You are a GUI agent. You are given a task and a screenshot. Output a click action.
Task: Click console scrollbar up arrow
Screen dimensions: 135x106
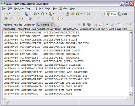coord(131,32)
